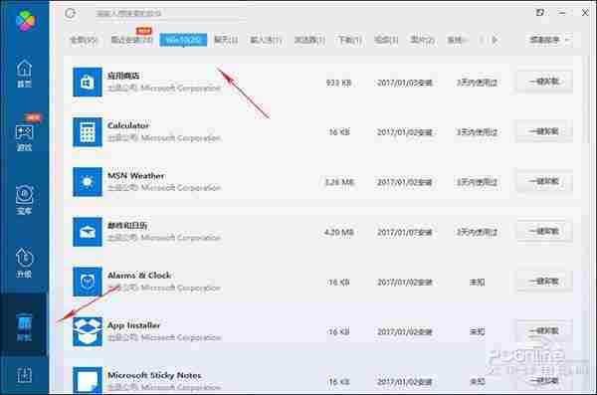Click the 应用商店 store app icon
The height and width of the screenshot is (395, 597).
coord(88,82)
